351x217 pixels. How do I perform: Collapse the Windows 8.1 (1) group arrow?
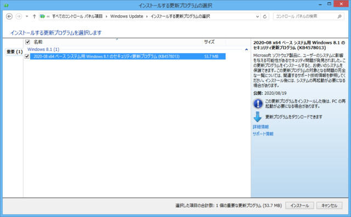(x=246, y=49)
